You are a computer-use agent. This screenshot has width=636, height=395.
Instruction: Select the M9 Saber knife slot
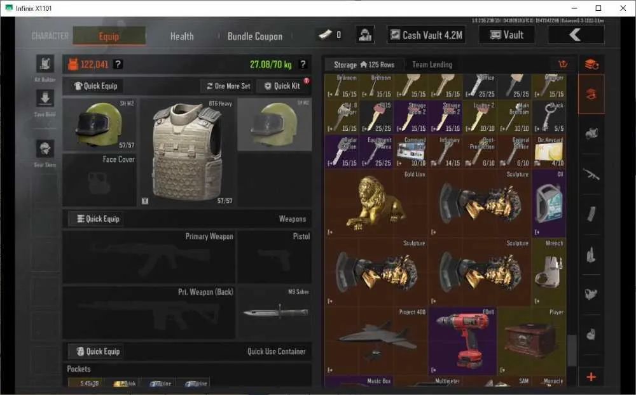point(275,312)
